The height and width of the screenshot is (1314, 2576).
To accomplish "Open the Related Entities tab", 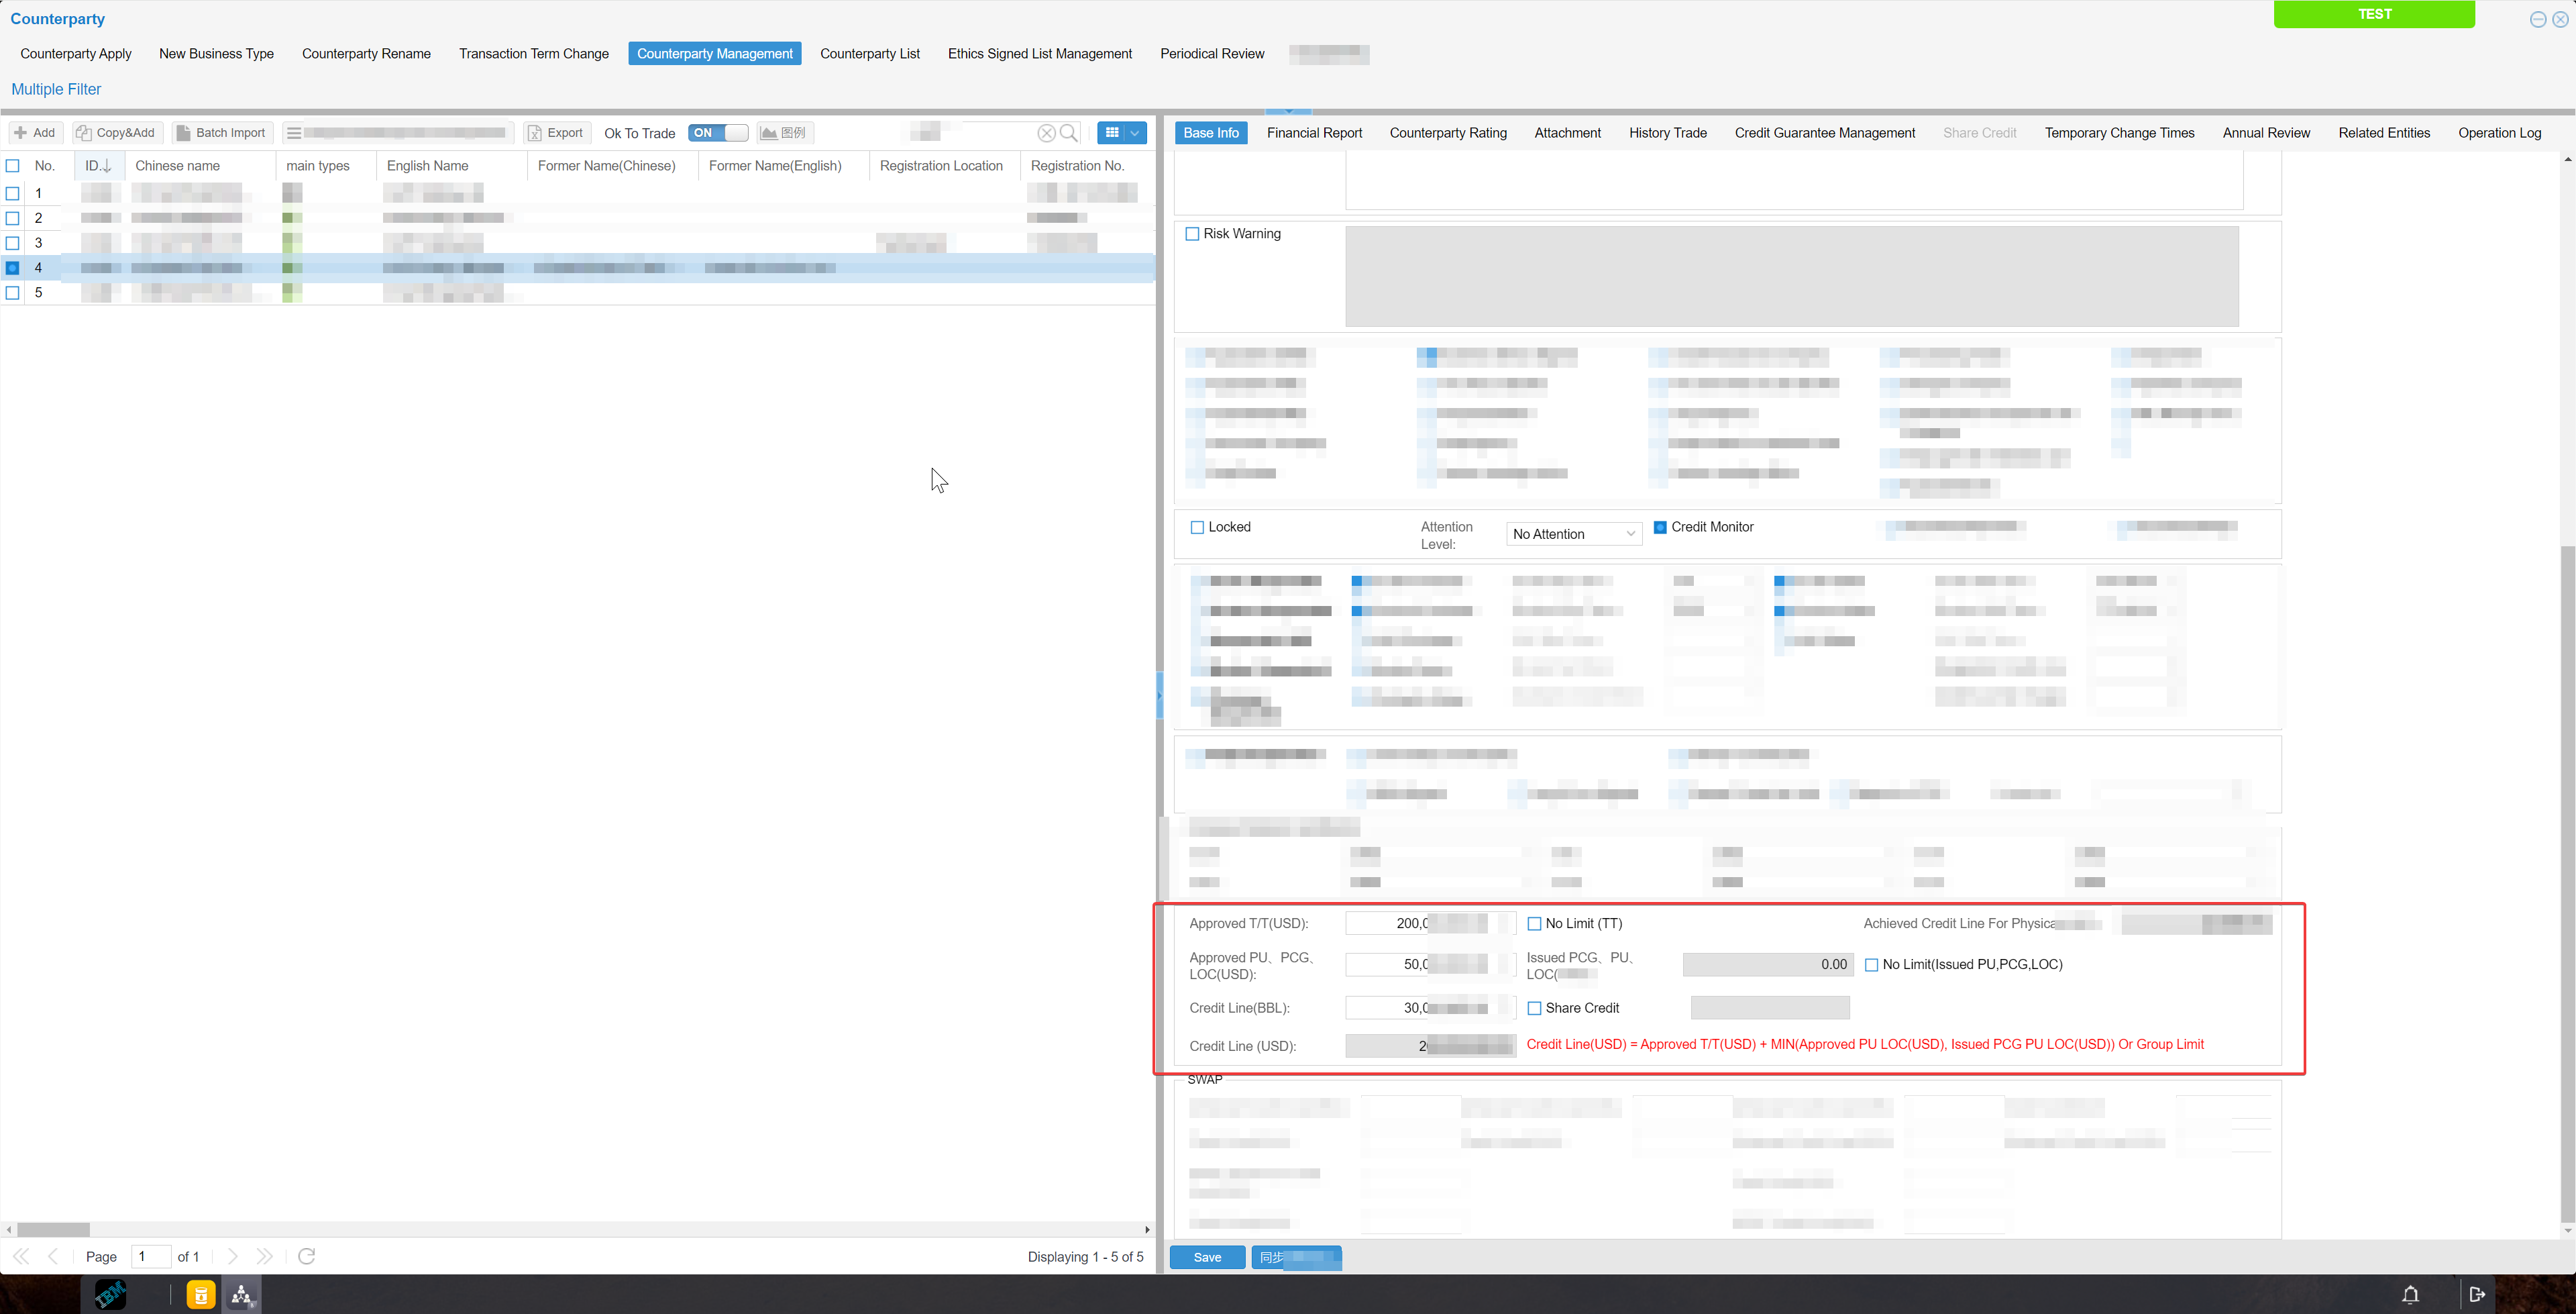I will click(x=2384, y=133).
